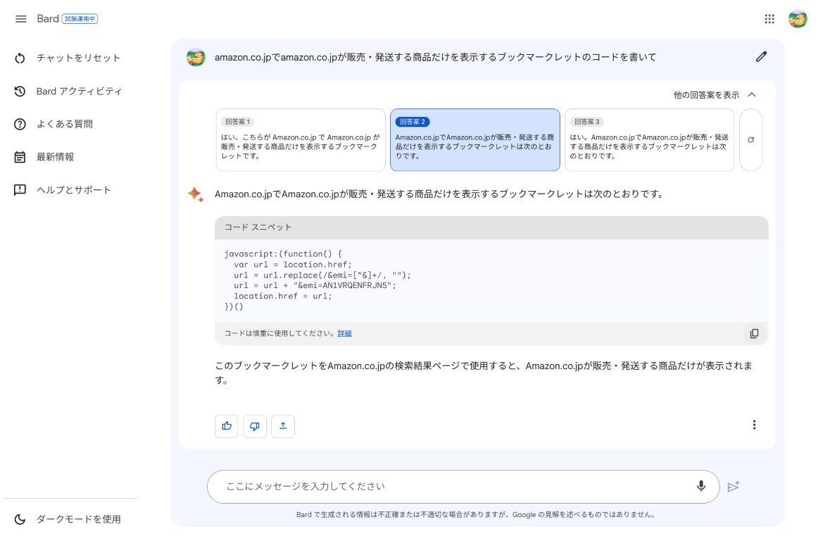Click the explanation paragraph below the code

tap(484, 373)
